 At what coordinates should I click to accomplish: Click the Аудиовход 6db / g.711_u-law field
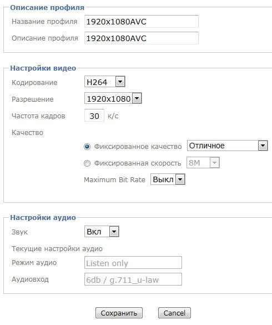[x=133, y=279]
